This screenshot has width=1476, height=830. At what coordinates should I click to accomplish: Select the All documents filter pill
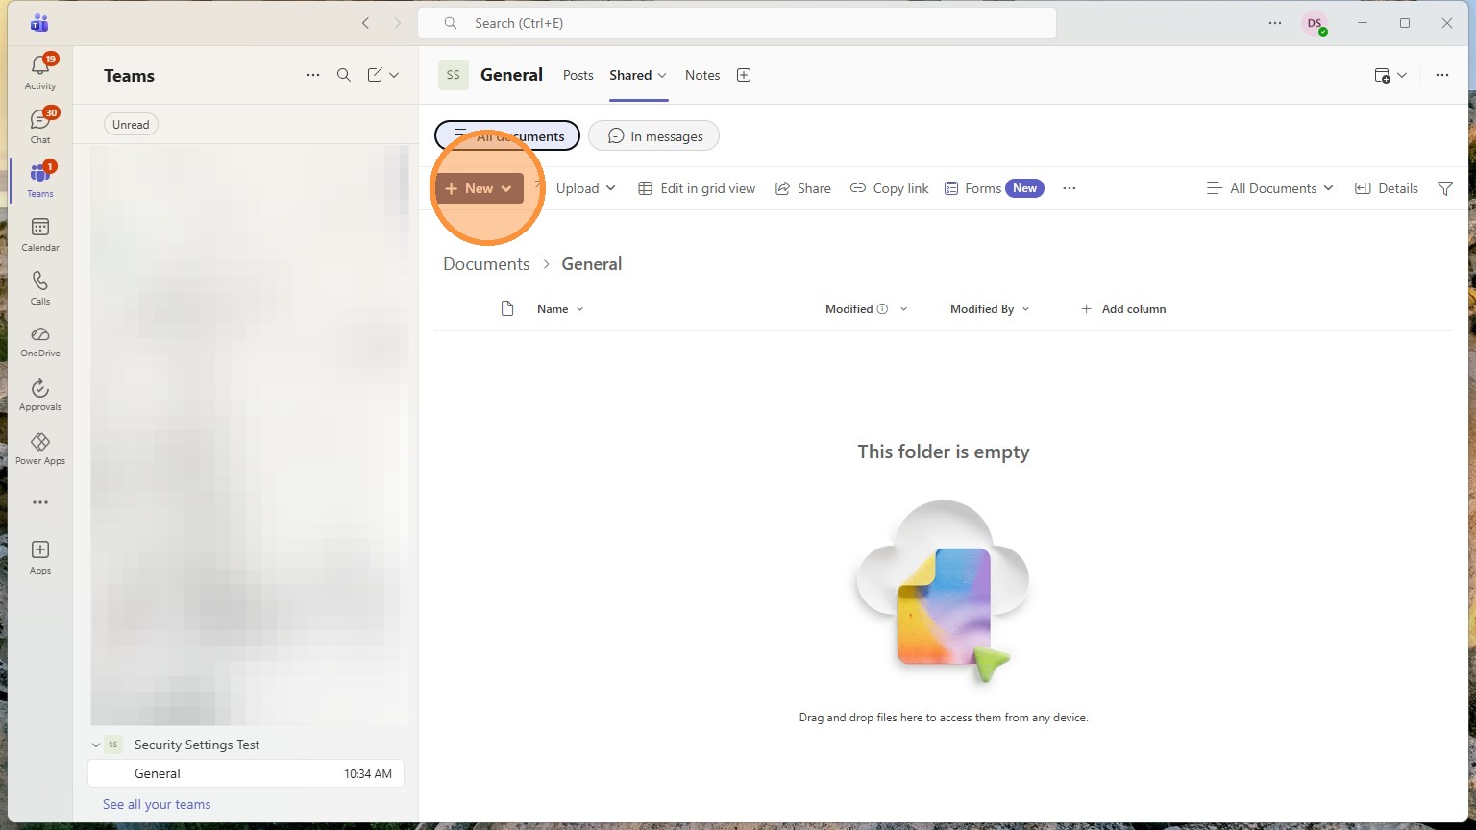(x=507, y=136)
